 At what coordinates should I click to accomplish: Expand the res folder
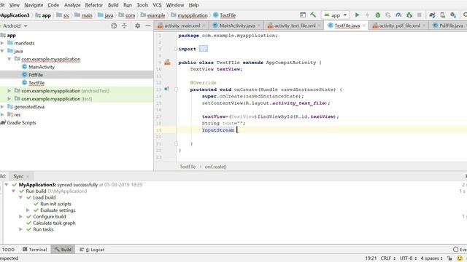2,115
